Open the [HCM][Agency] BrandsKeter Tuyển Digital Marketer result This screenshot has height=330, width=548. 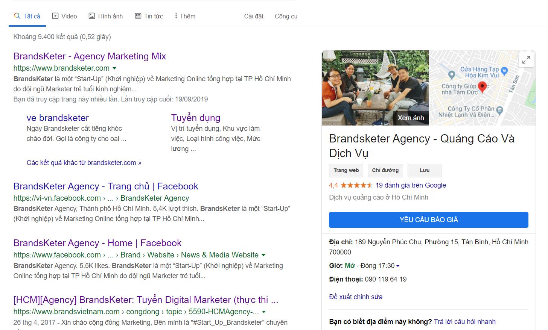pyautogui.click(x=146, y=300)
